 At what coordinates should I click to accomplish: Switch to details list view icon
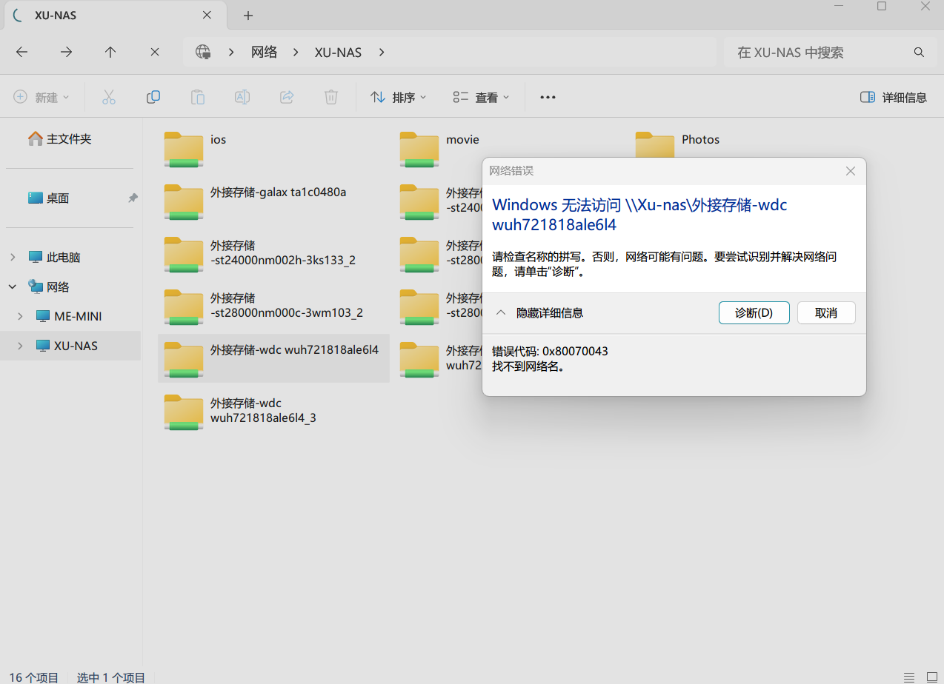909,677
